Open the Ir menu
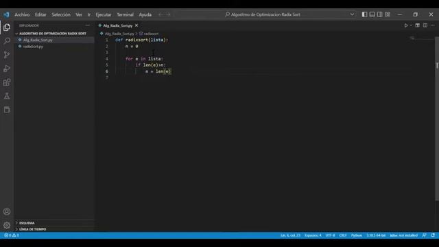The height and width of the screenshot is (247, 439). click(88, 14)
